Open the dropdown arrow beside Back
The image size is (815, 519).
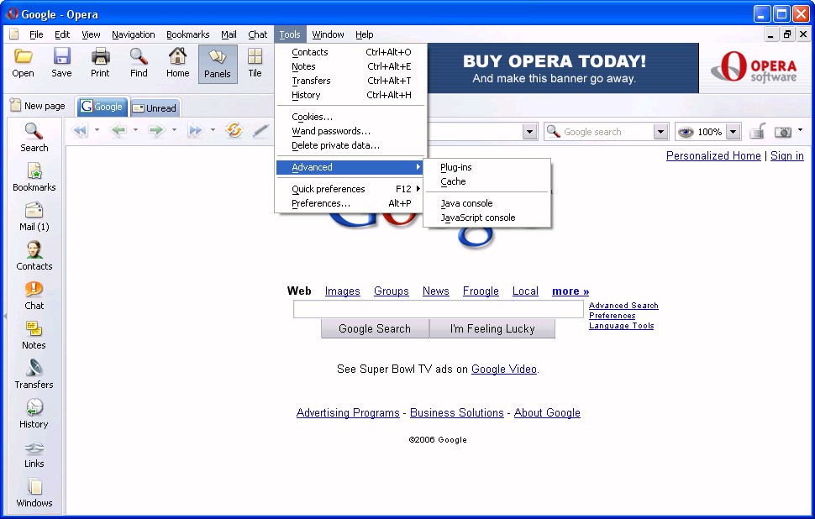click(135, 130)
